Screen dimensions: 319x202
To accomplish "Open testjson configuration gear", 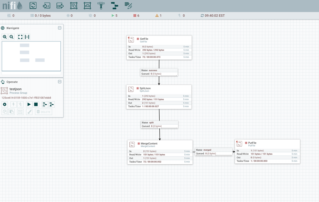I will point(4,104).
